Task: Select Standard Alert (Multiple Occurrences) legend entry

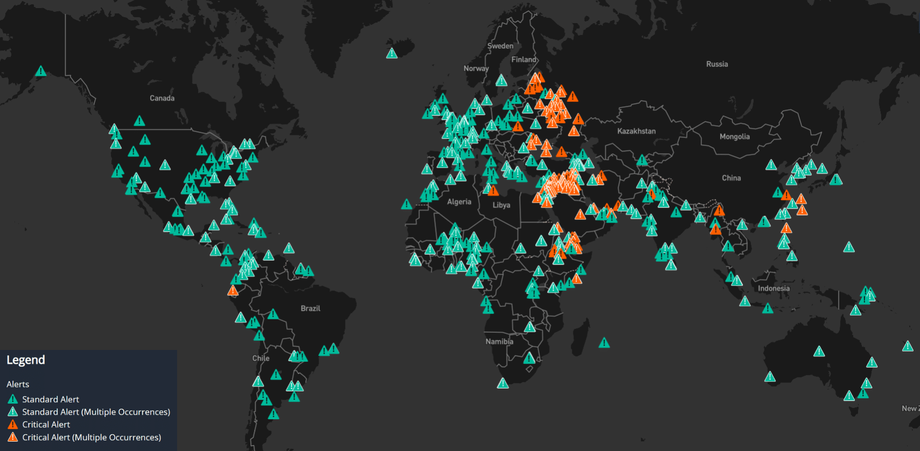Action: [x=96, y=412]
